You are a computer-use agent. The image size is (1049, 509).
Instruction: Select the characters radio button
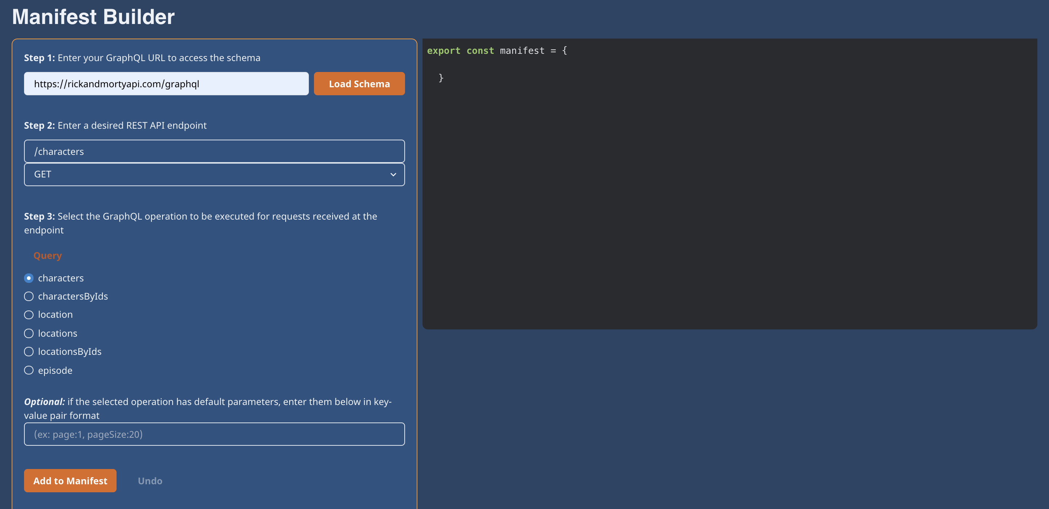(x=29, y=278)
